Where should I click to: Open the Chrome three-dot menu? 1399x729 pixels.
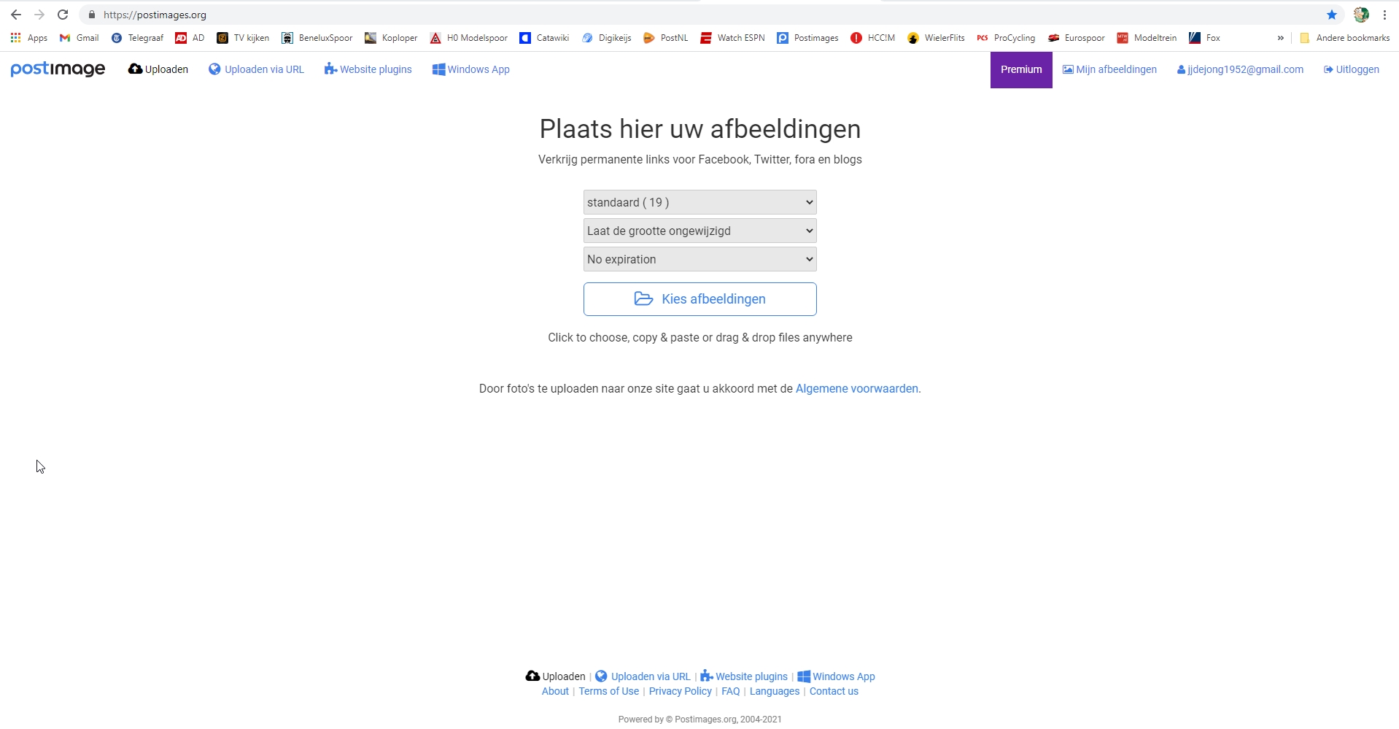click(1384, 15)
